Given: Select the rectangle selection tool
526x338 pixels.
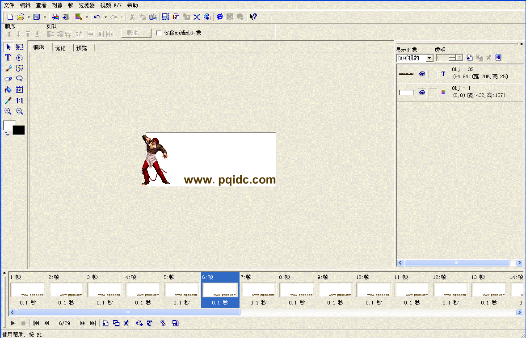Looking at the screenshot, I should pyautogui.click(x=20, y=47).
